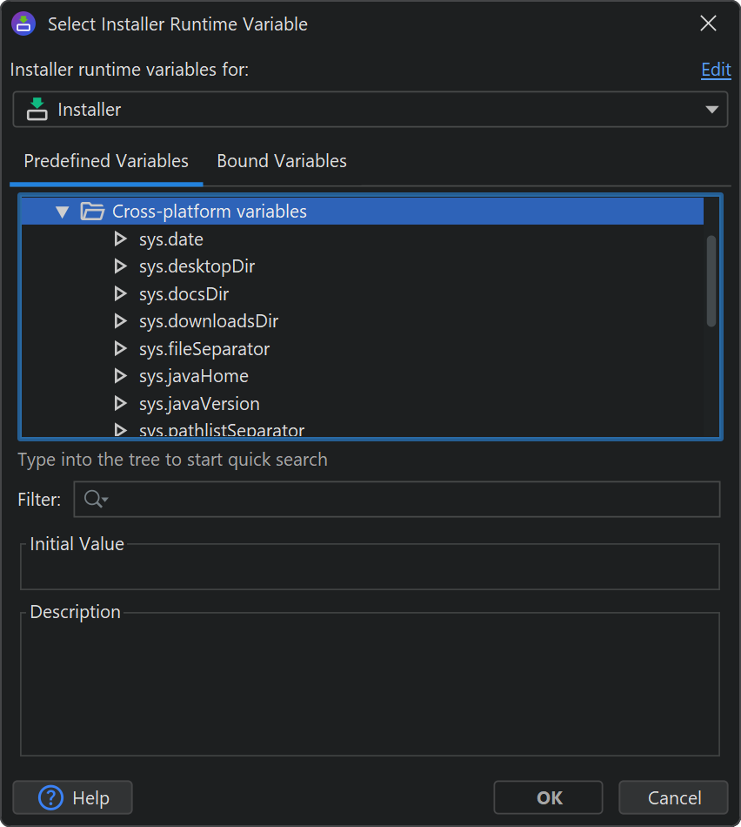Collapse the Cross-platform variables node
The height and width of the screenshot is (827, 741).
coord(62,212)
